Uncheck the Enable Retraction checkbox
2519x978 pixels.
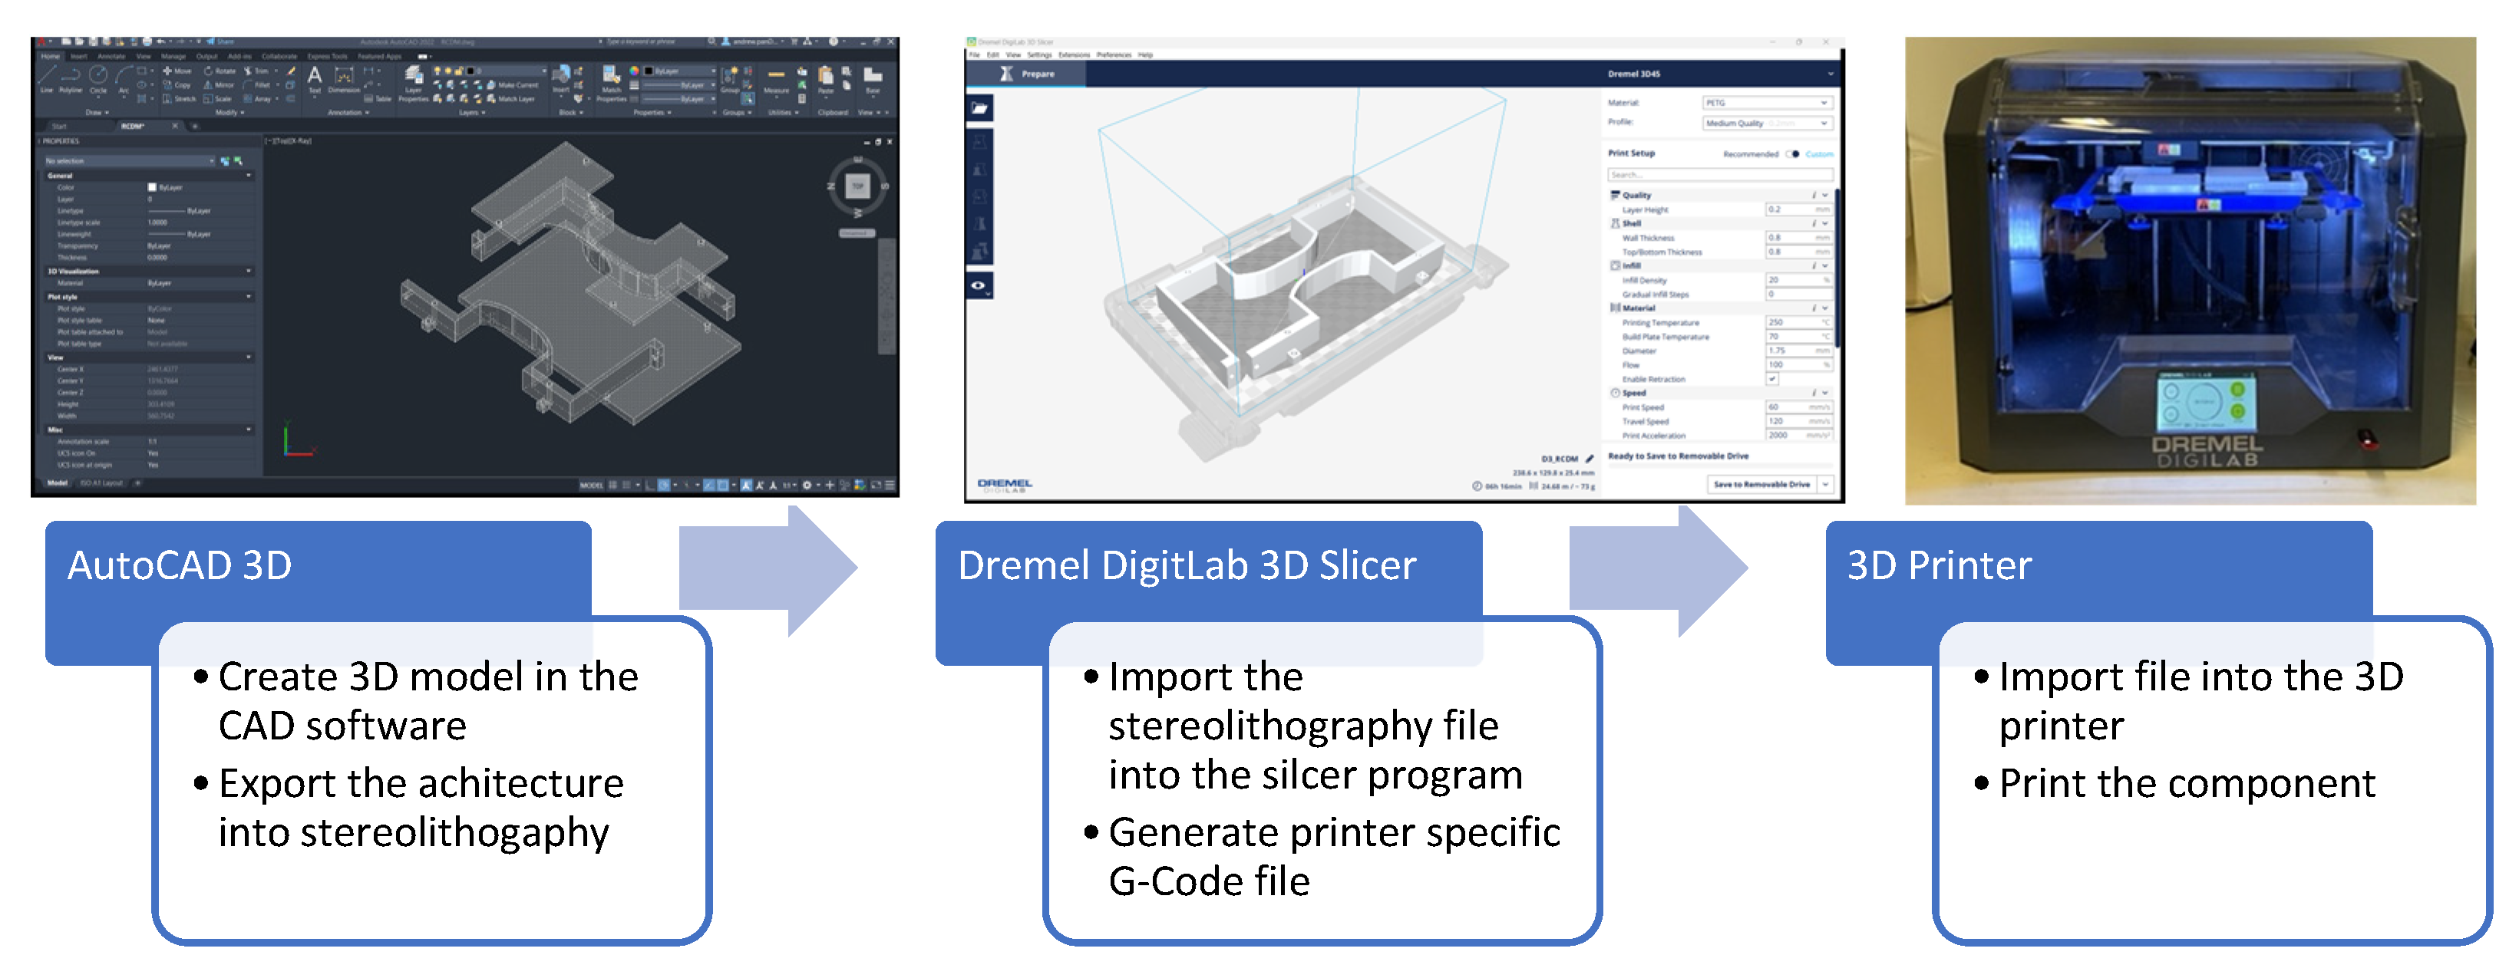[1772, 379]
